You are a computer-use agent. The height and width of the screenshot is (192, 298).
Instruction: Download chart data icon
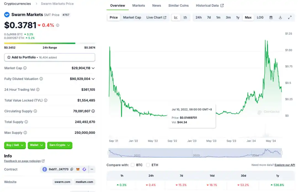[x=280, y=17]
